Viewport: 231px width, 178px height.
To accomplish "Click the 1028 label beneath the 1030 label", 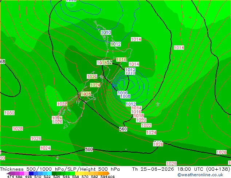I will 18,129.
